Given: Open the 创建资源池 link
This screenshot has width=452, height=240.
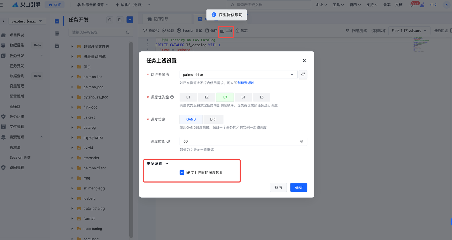Looking at the screenshot, I should point(246,83).
